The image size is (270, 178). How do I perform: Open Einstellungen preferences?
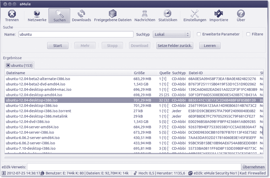(x=195, y=16)
